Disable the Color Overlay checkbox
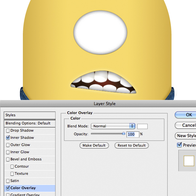The height and width of the screenshot is (196, 196). [8, 188]
